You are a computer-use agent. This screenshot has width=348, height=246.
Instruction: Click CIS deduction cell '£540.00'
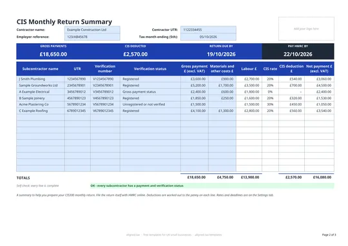[291, 79]
